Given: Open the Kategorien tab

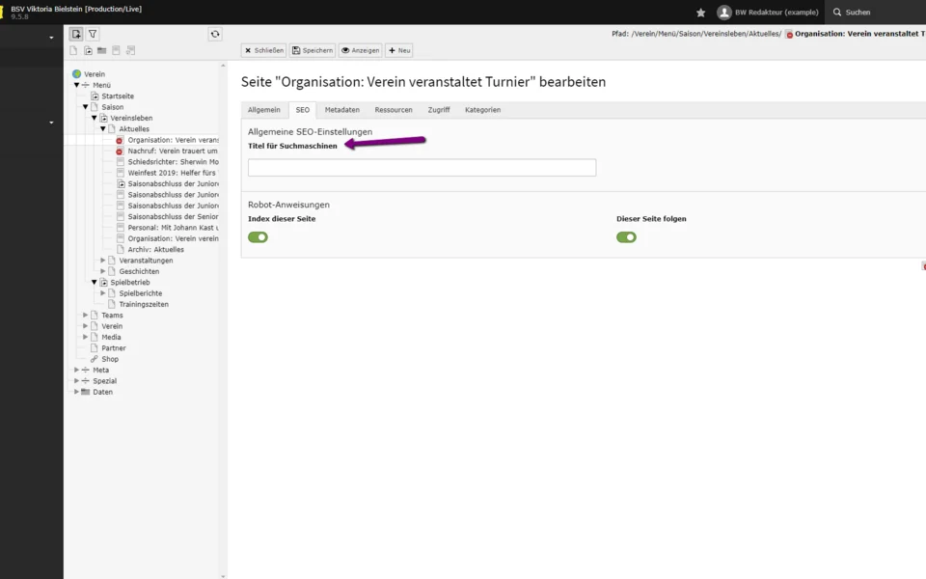Looking at the screenshot, I should click(482, 110).
